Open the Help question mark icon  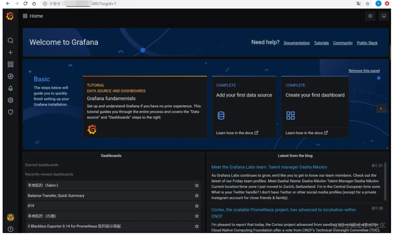point(10,229)
